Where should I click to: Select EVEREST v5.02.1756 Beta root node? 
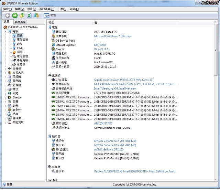click(x=23, y=27)
